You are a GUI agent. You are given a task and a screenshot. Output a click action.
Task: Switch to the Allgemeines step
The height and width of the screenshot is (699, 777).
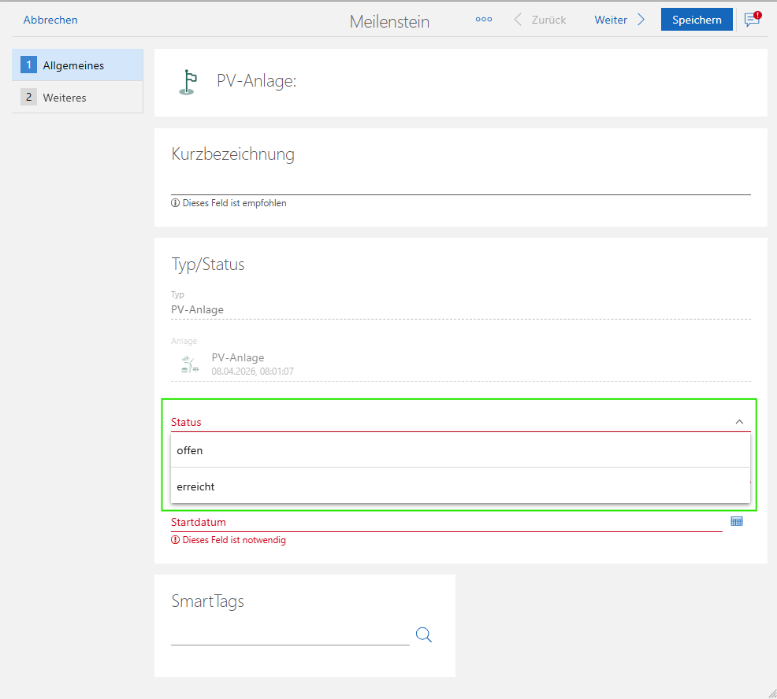(x=77, y=65)
